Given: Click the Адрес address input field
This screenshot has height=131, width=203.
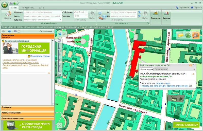Looking at the screenshot, I should [43, 16].
